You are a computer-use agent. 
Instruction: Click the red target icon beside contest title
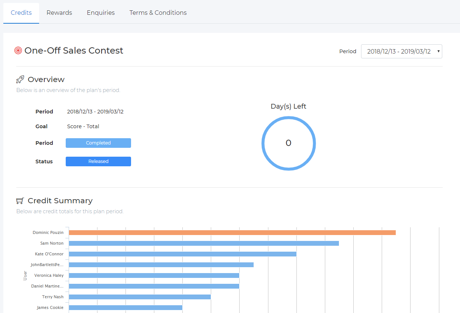18,50
